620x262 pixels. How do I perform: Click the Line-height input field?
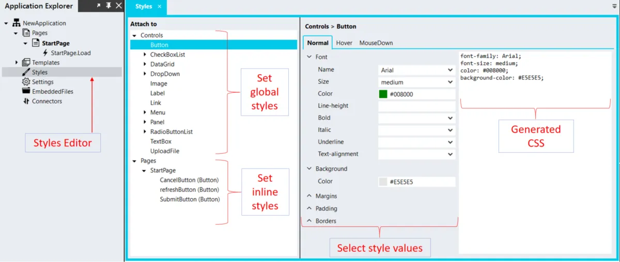[416, 106]
